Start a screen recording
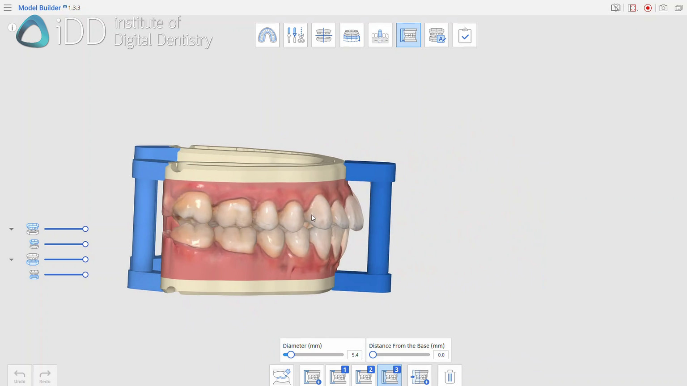 point(648,8)
